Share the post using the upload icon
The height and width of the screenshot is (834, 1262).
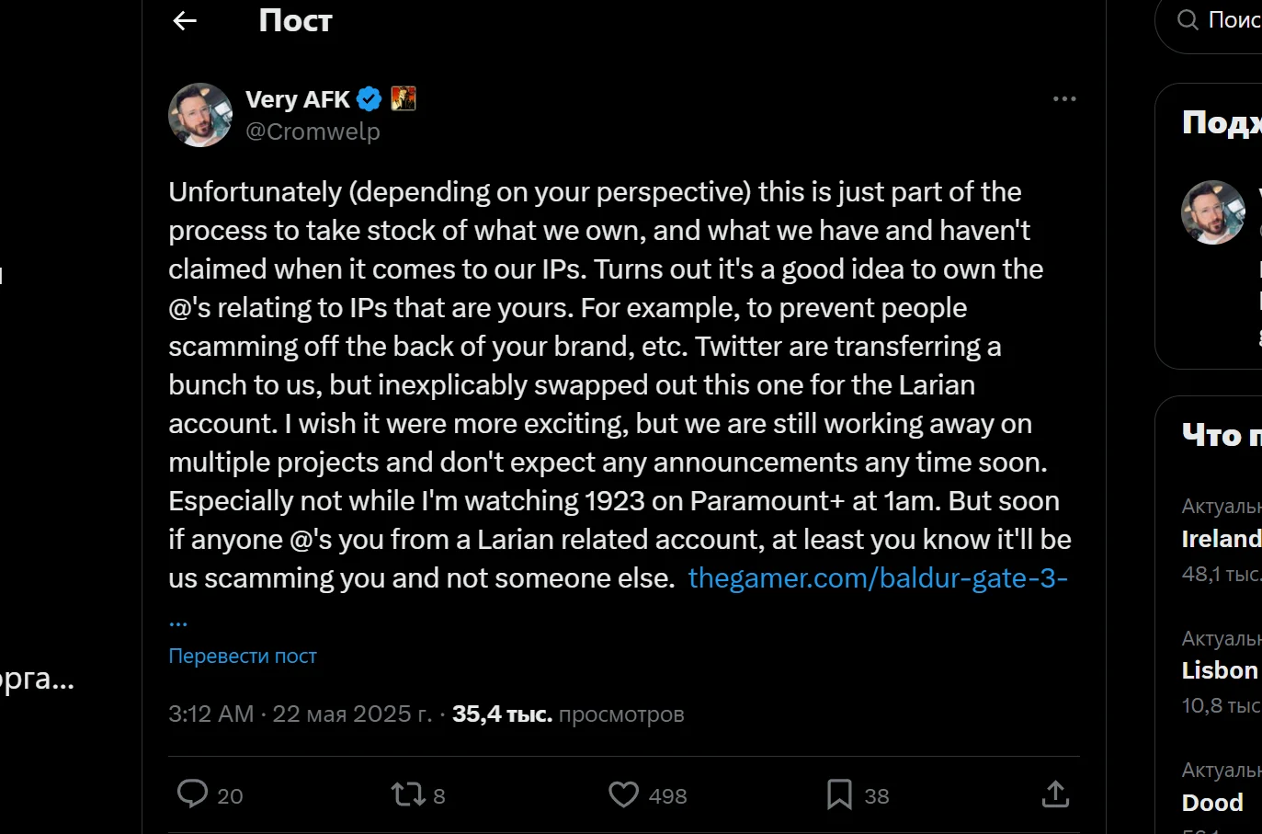[x=1055, y=794]
